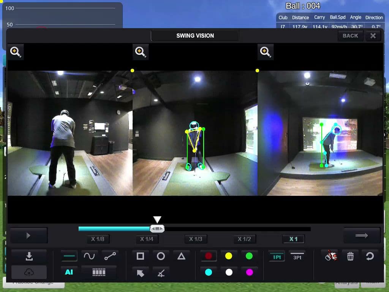The height and width of the screenshot is (292, 389).
Task: Open the filmstrip frame view
Action: (98, 272)
